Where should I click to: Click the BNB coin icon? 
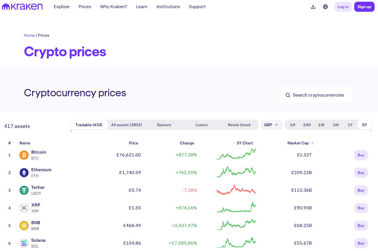(x=24, y=226)
